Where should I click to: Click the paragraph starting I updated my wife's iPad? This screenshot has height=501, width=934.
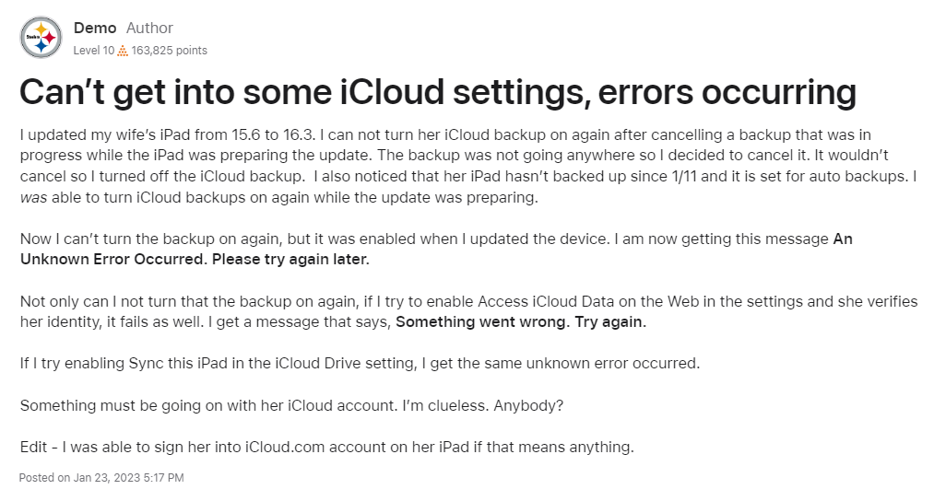click(x=468, y=166)
